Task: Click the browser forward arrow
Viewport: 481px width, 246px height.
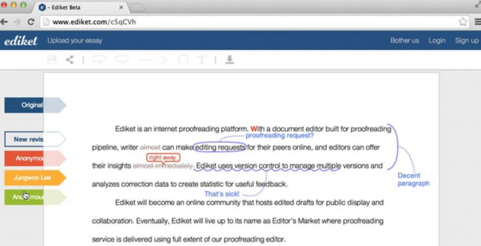Action: click(x=17, y=22)
